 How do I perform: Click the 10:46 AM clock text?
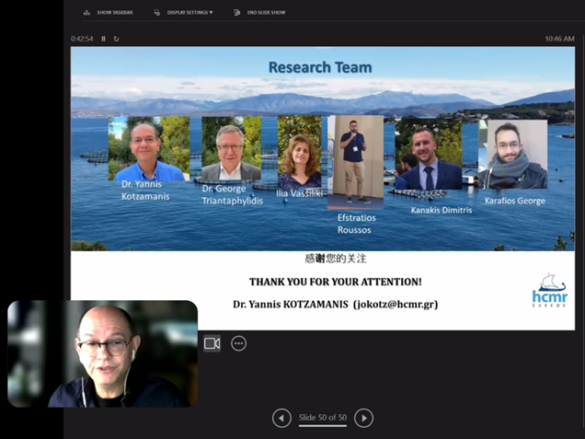[559, 39]
